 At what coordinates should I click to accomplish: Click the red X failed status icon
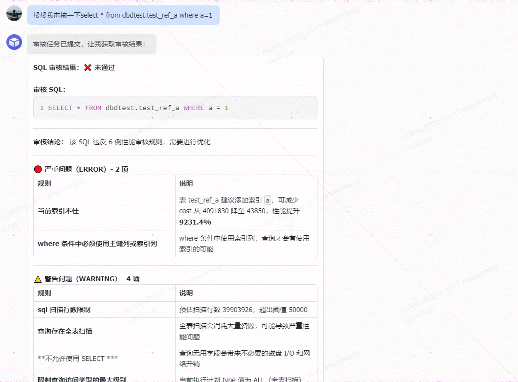pyautogui.click(x=88, y=67)
